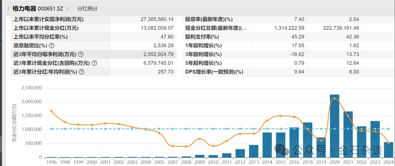This screenshot has width=395, height=166.
Task: Click the 2020 dividend bar
Action: coord(335,126)
